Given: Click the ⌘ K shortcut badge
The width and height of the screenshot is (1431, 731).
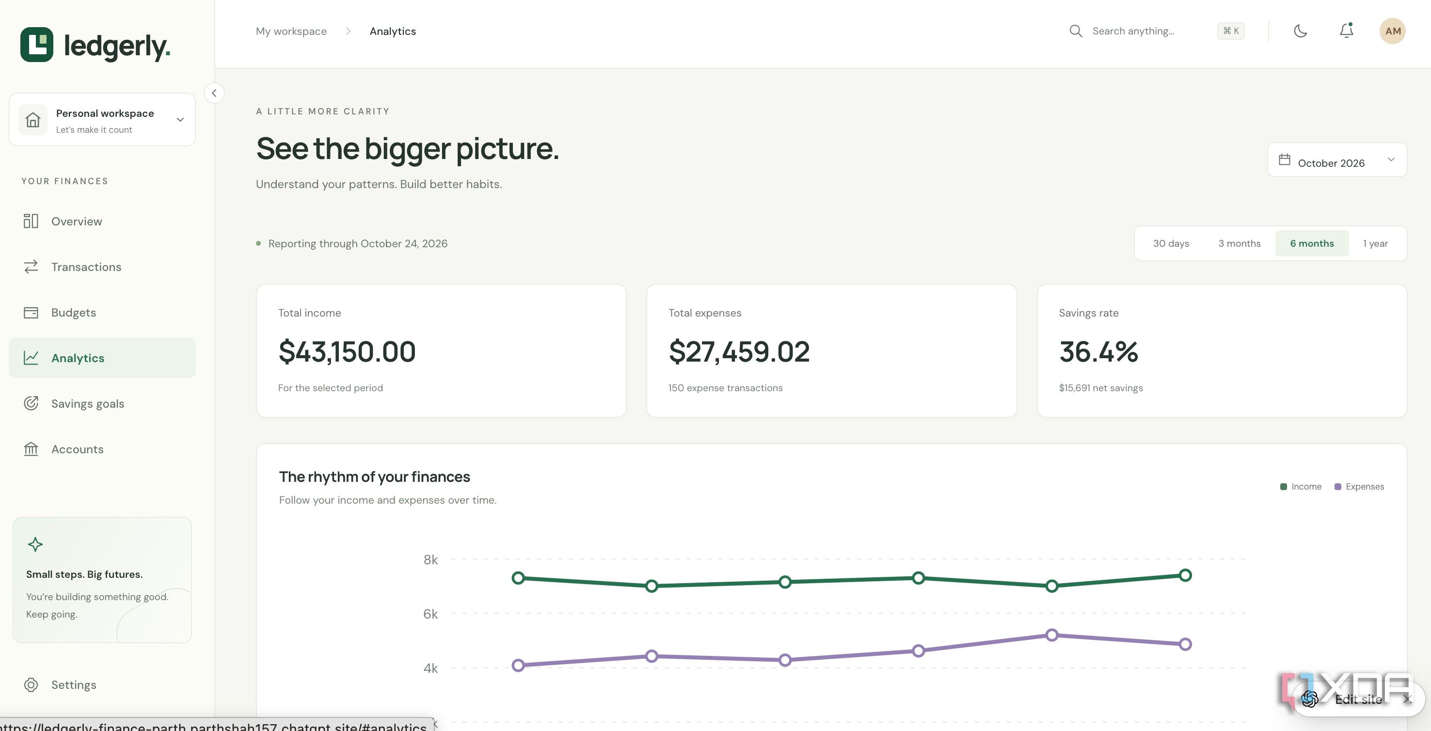Looking at the screenshot, I should click(1230, 31).
